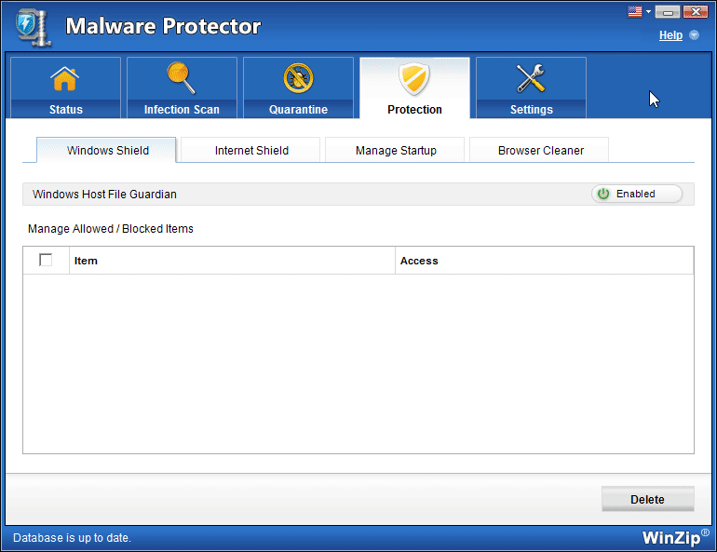Click the Status home icon
The width and height of the screenshot is (717, 552).
(65, 80)
